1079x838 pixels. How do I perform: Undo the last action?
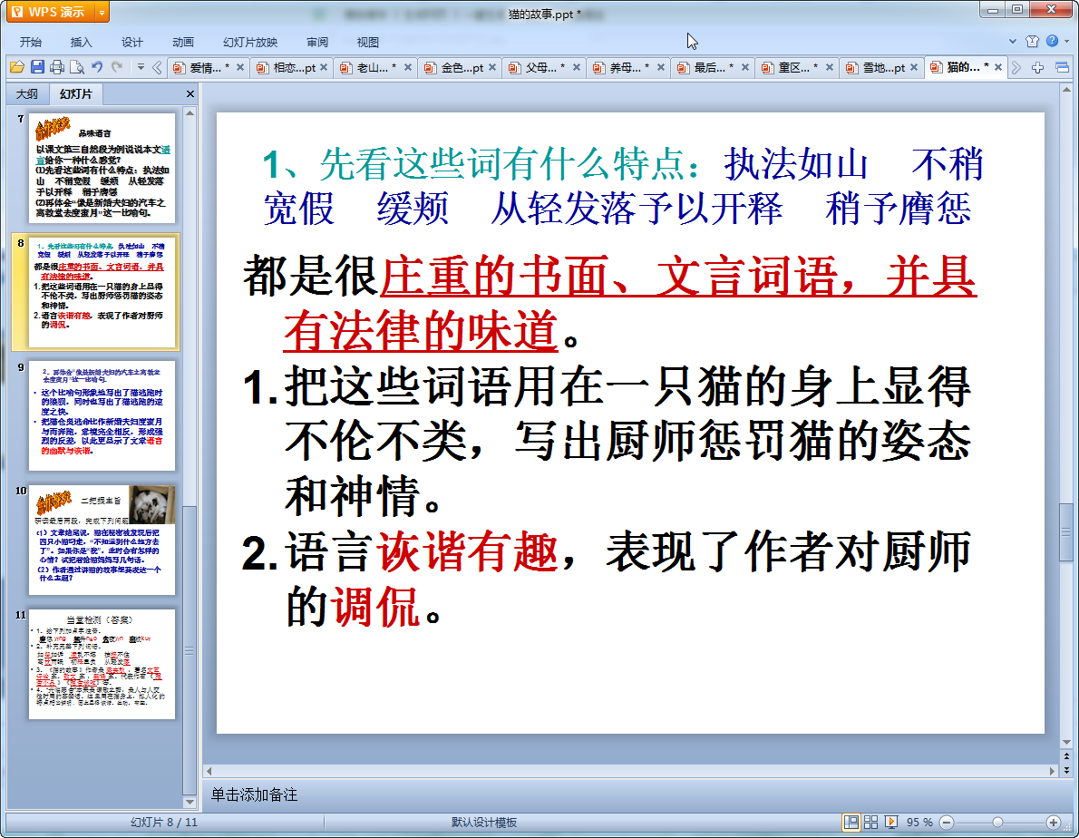(x=97, y=67)
